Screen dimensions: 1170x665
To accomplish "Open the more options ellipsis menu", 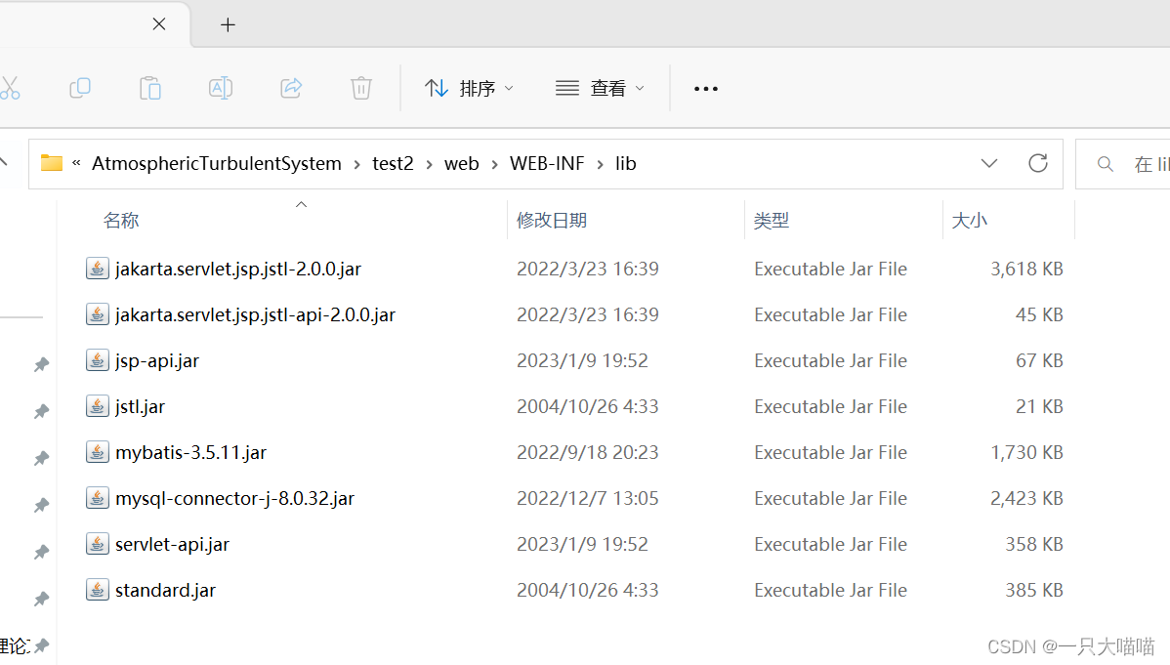I will click(706, 89).
